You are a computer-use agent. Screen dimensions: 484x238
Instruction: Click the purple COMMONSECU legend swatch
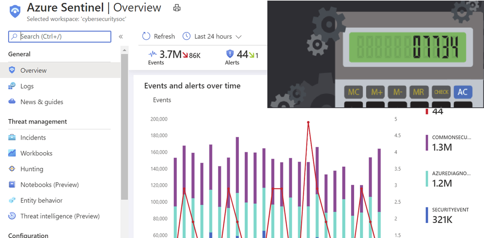click(427, 143)
